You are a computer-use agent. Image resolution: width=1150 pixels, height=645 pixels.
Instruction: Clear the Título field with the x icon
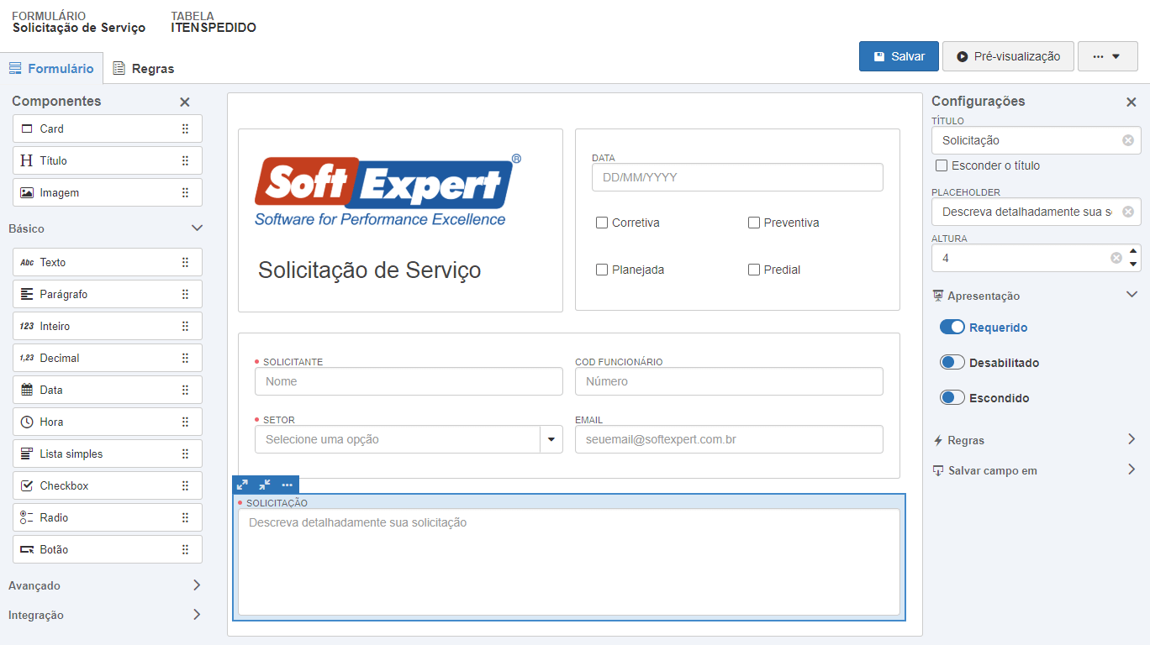coord(1128,140)
